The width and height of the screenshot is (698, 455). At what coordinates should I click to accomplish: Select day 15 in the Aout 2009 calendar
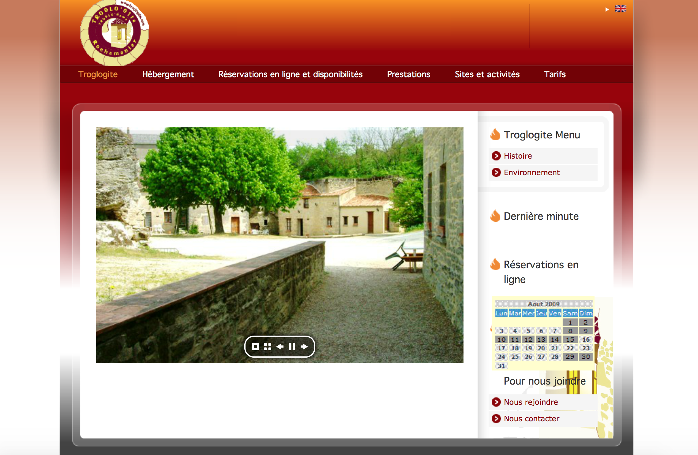pyautogui.click(x=570, y=340)
